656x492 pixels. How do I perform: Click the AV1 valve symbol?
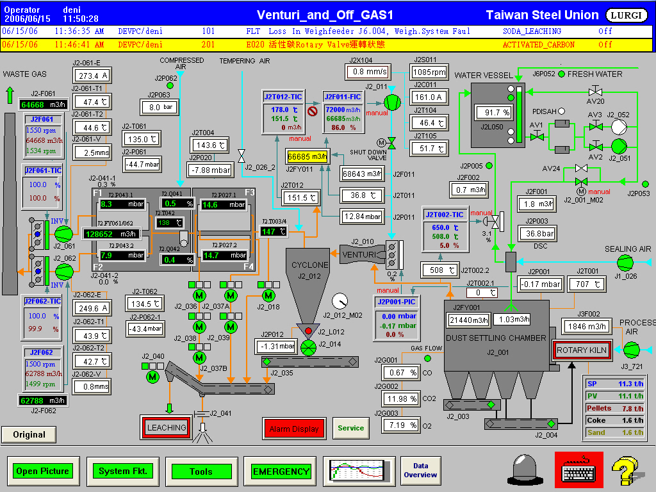[x=537, y=136]
